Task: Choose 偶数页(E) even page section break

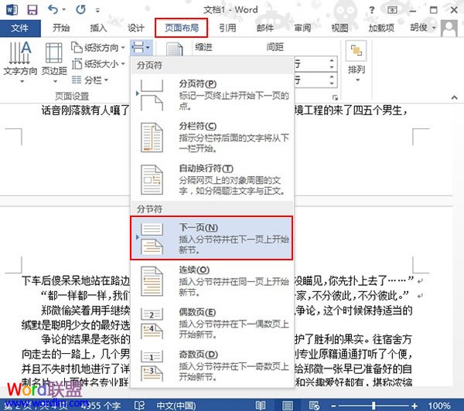Action: [x=212, y=323]
